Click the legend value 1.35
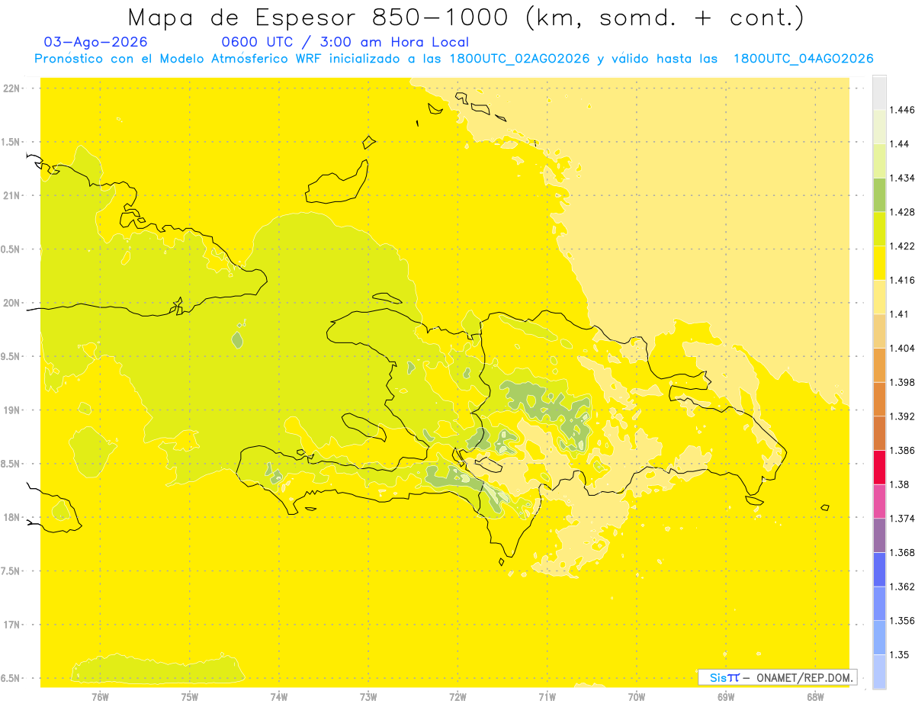Screen dimensions: 915x707 901,654
